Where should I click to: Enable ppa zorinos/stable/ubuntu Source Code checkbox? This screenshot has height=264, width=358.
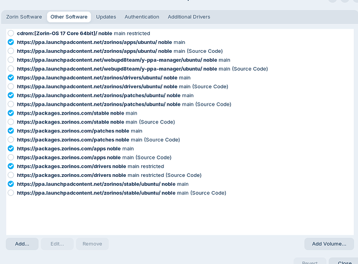pyautogui.click(x=11, y=193)
